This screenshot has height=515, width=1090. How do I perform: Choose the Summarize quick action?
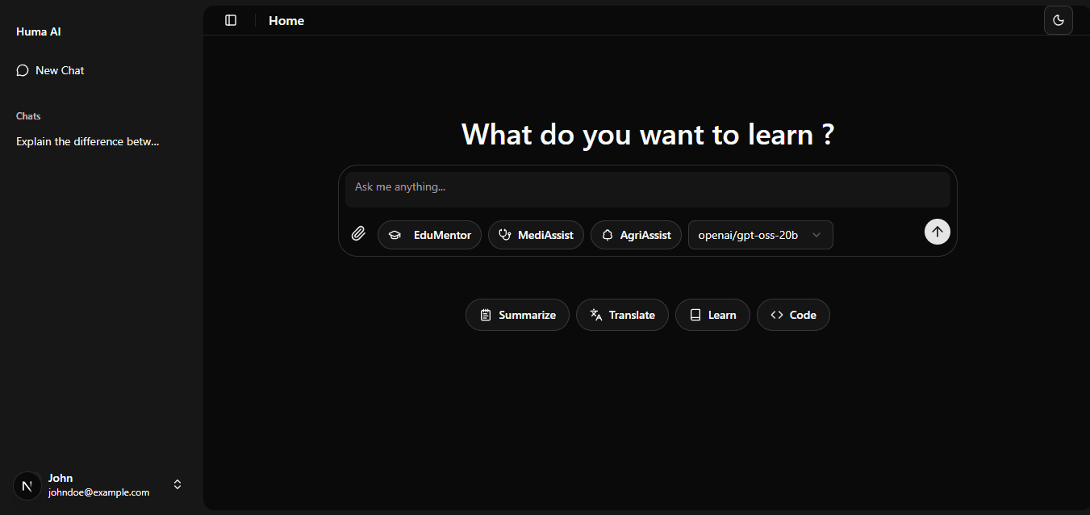coord(517,315)
